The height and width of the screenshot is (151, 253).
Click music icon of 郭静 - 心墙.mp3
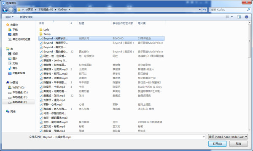coord(41,104)
